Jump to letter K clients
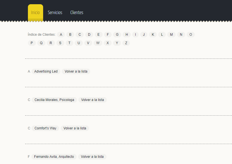This screenshot has height=164, width=232. [153, 35]
